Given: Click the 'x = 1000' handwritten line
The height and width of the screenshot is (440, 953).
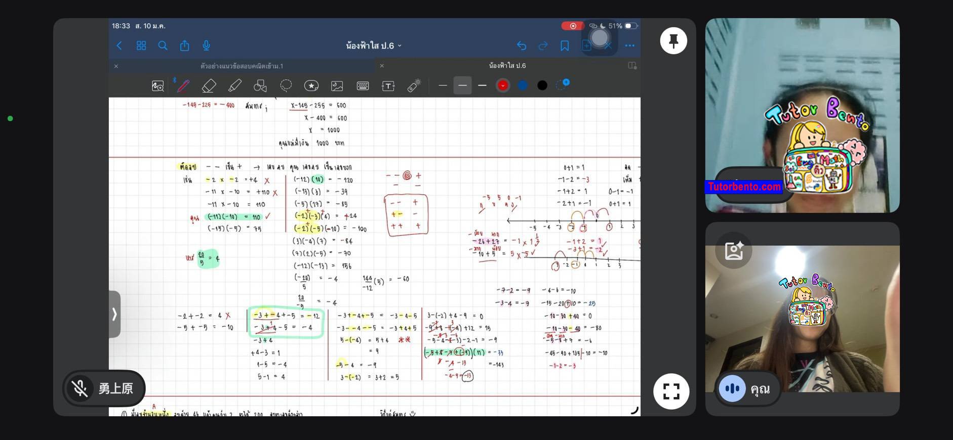Looking at the screenshot, I should pos(324,130).
